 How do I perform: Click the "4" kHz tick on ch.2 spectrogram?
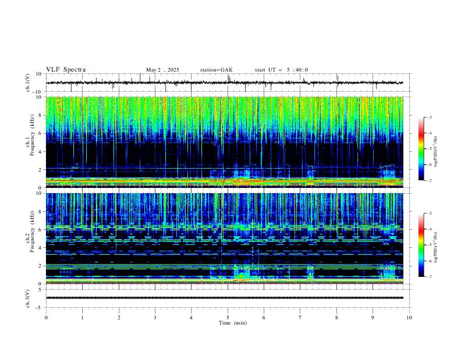(40, 248)
